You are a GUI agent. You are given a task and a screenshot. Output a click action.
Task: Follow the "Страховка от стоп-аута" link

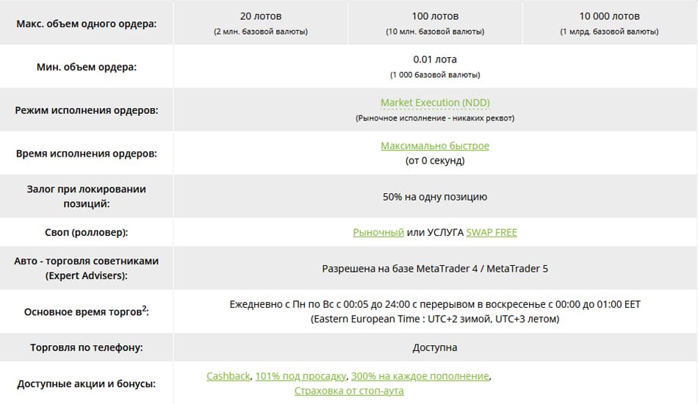click(349, 391)
